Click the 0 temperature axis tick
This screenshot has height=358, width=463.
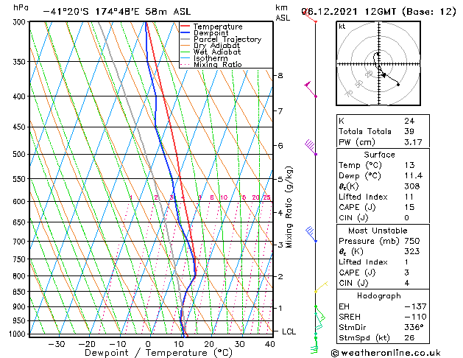click(x=148, y=344)
